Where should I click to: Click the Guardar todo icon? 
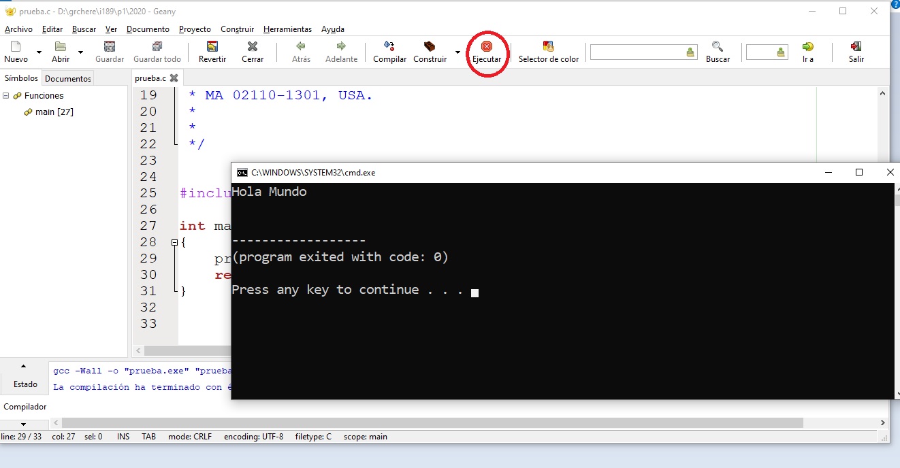coord(157,47)
